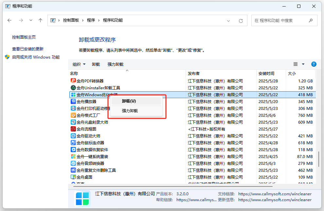Click the 金舟流程图 red icon
The image size is (324, 211).
pyautogui.click(x=73, y=129)
